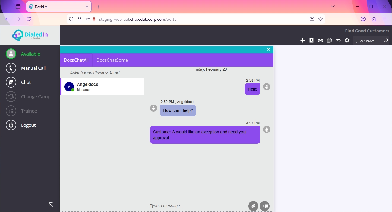This screenshot has height=212, width=392.
Task: Open the calendar with dollar sign icon
Action: (329, 41)
